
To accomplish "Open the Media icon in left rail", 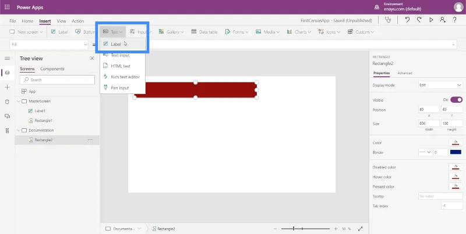I will [8, 116].
